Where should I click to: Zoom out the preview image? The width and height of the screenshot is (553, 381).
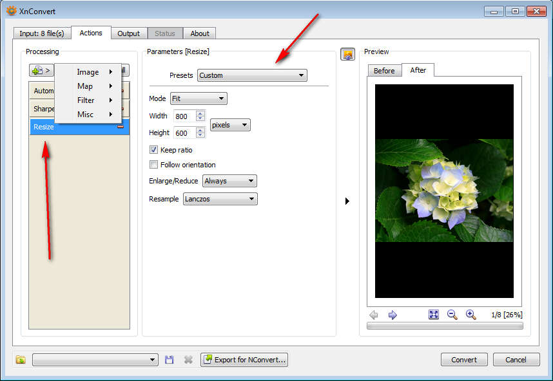(x=452, y=315)
